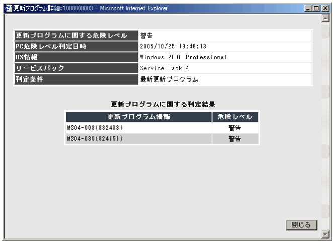333x243 pixels.
Task: Click the scrollbar down arrow
Action: [x=325, y=234]
